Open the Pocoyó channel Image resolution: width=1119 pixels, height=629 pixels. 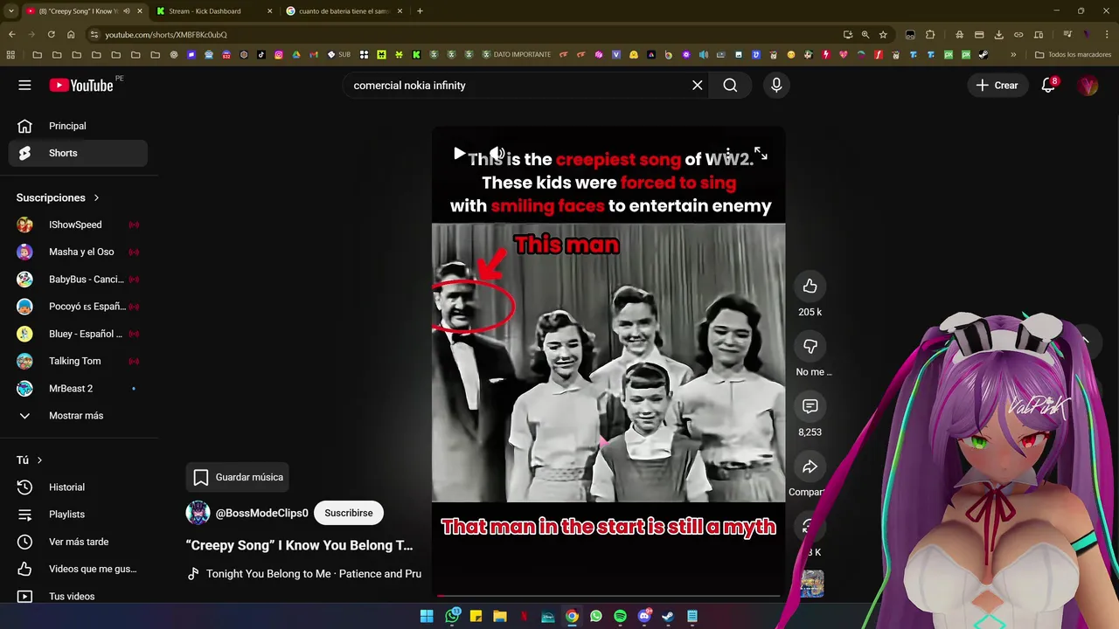79,307
